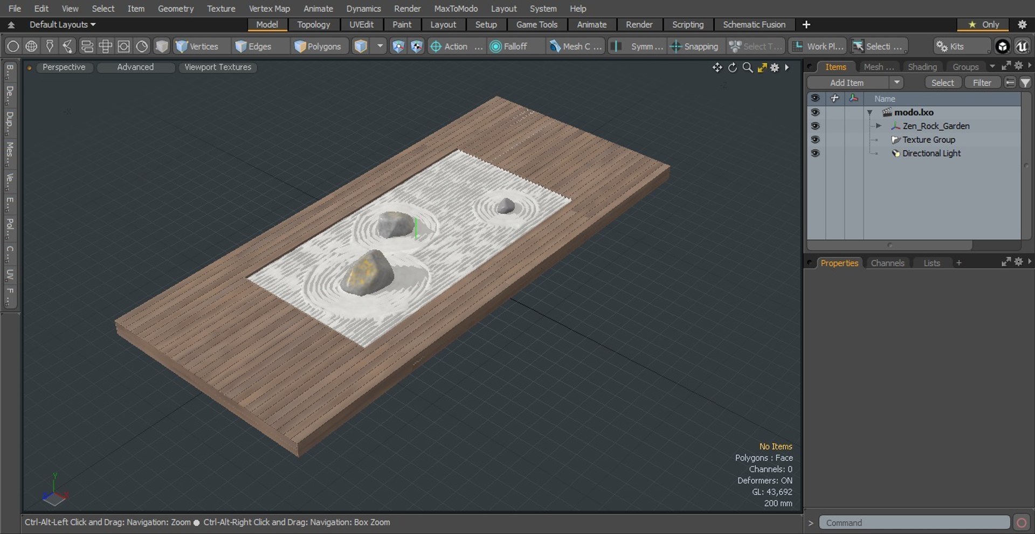Switch to the Items tab
This screenshot has width=1035, height=534.
coord(836,67)
